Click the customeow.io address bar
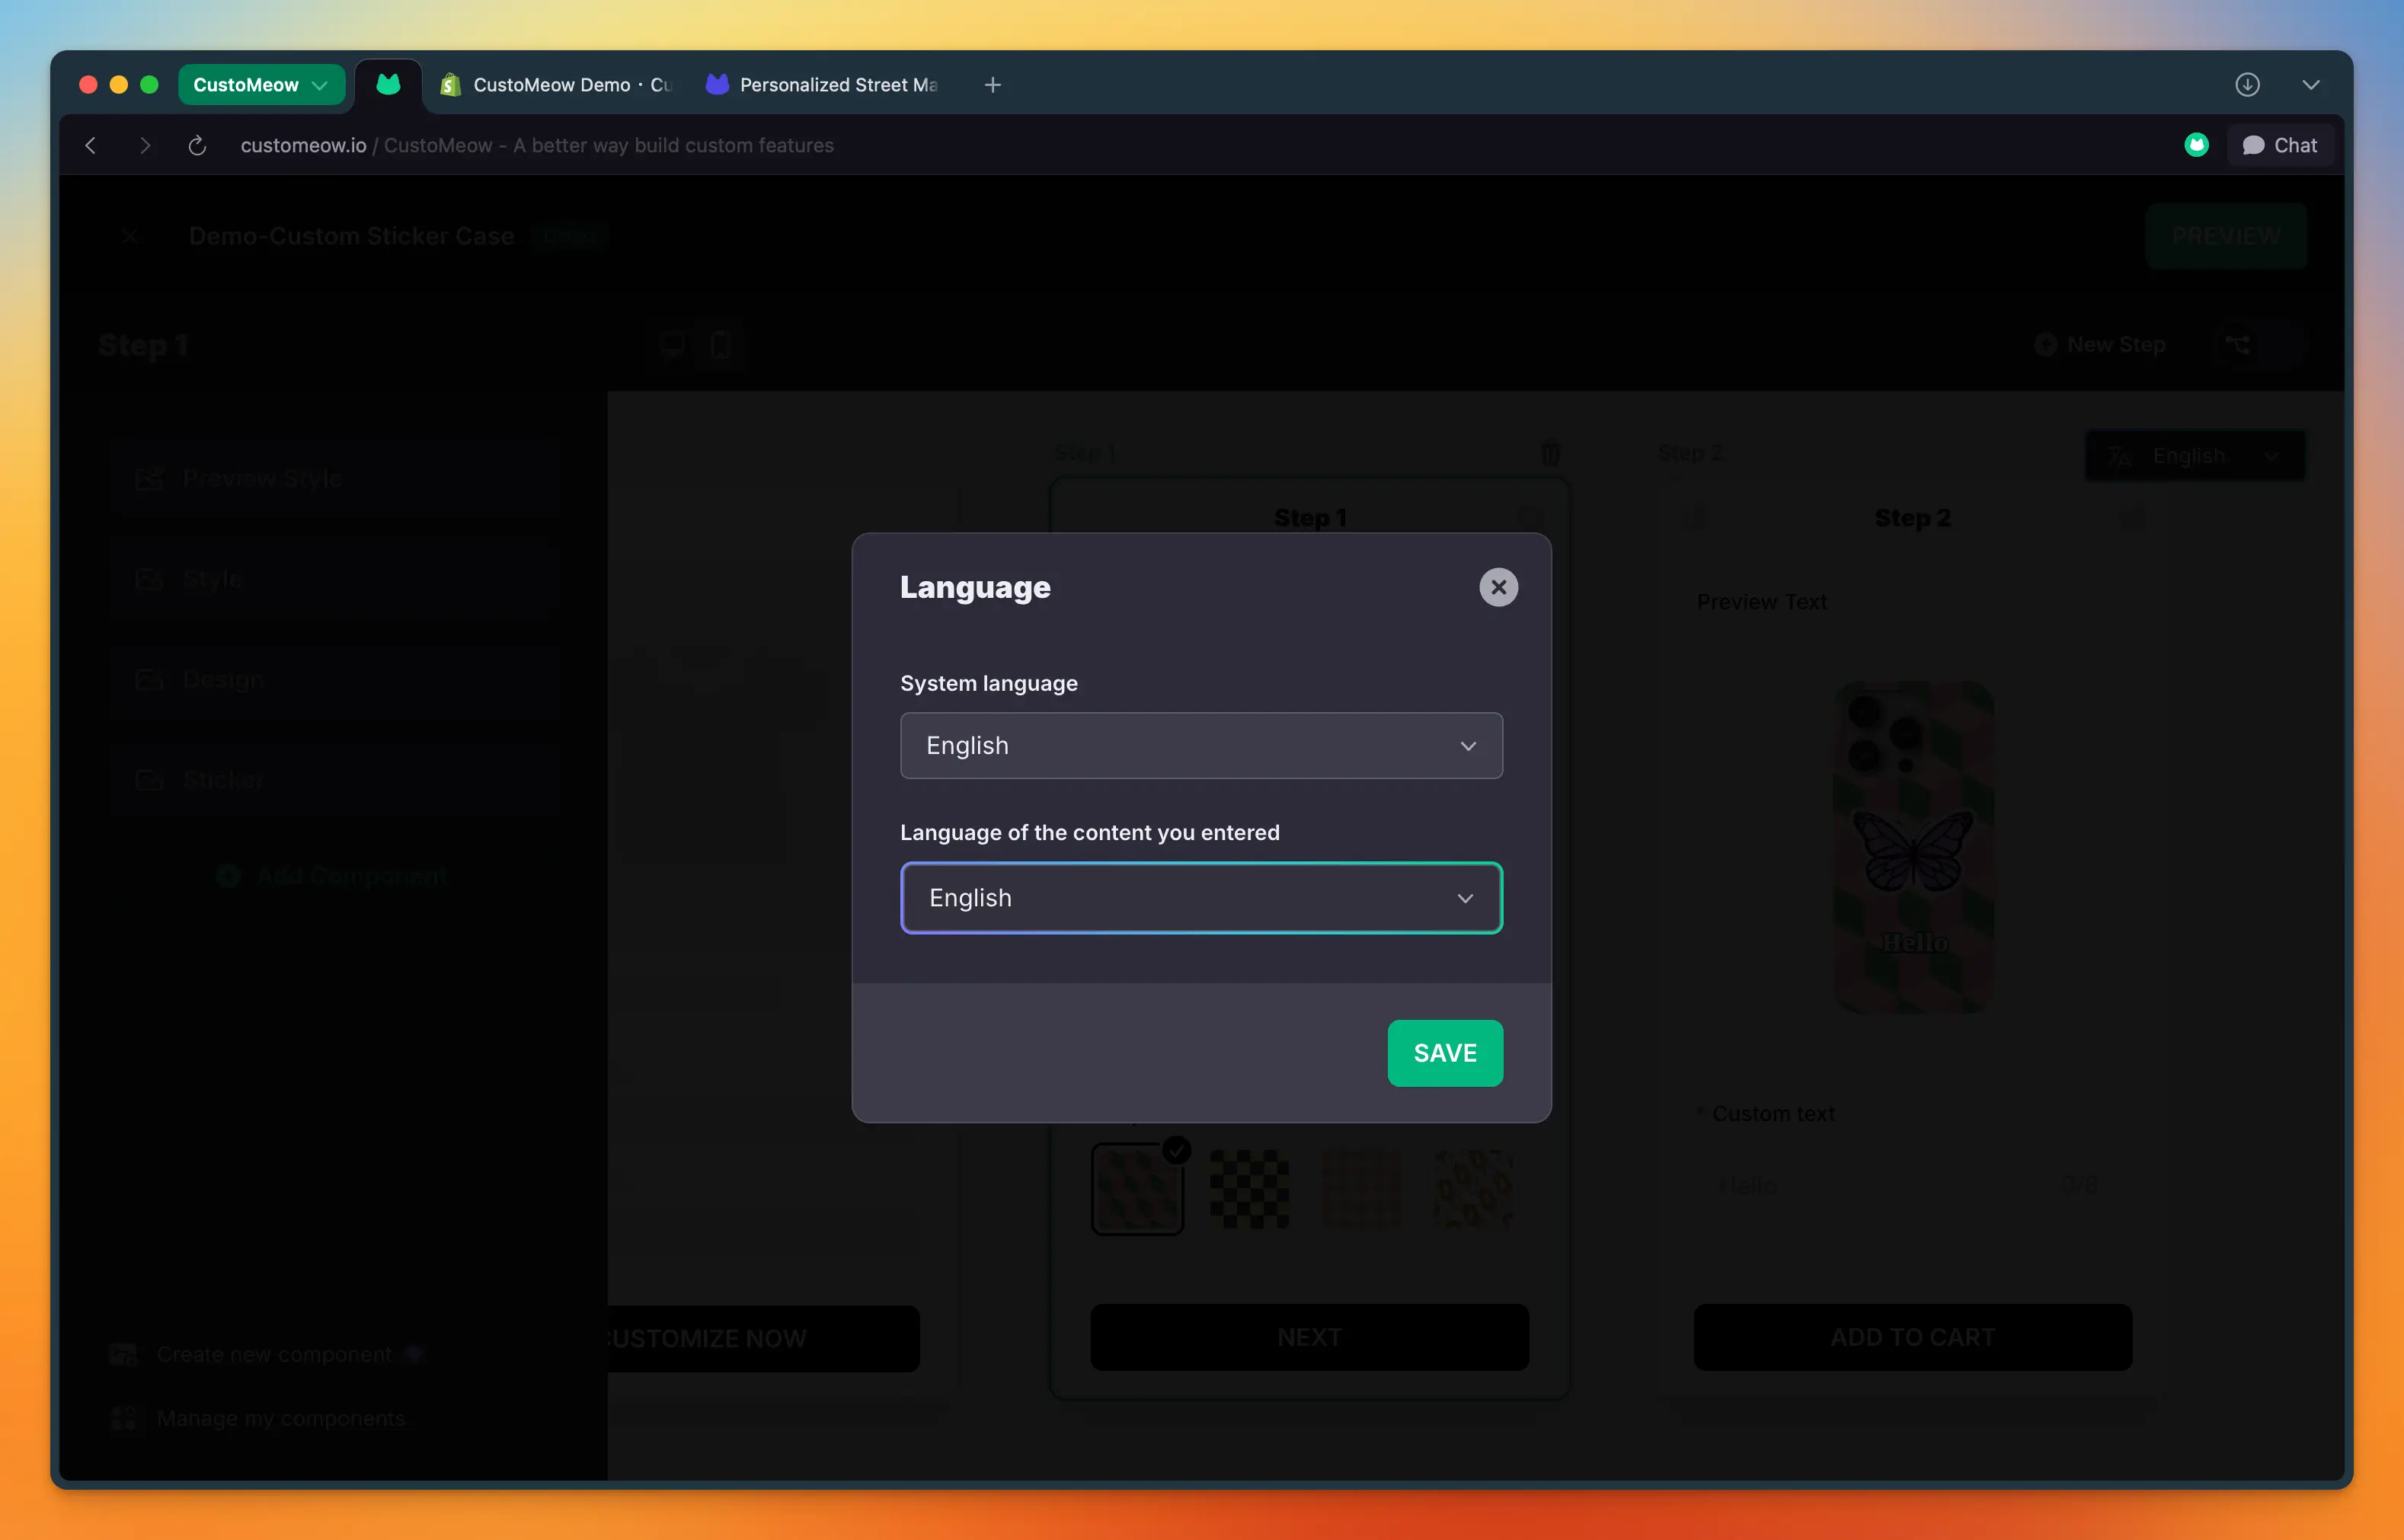 click(536, 145)
